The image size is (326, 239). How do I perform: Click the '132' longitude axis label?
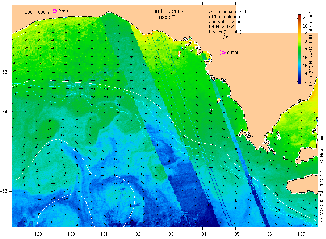click(x=137, y=234)
